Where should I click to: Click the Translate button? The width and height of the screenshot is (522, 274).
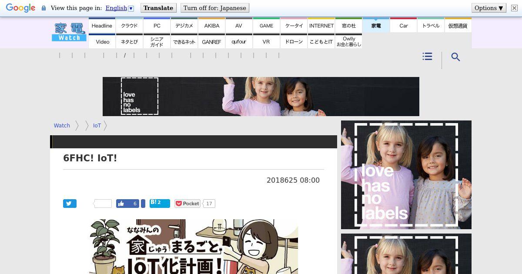pyautogui.click(x=158, y=8)
